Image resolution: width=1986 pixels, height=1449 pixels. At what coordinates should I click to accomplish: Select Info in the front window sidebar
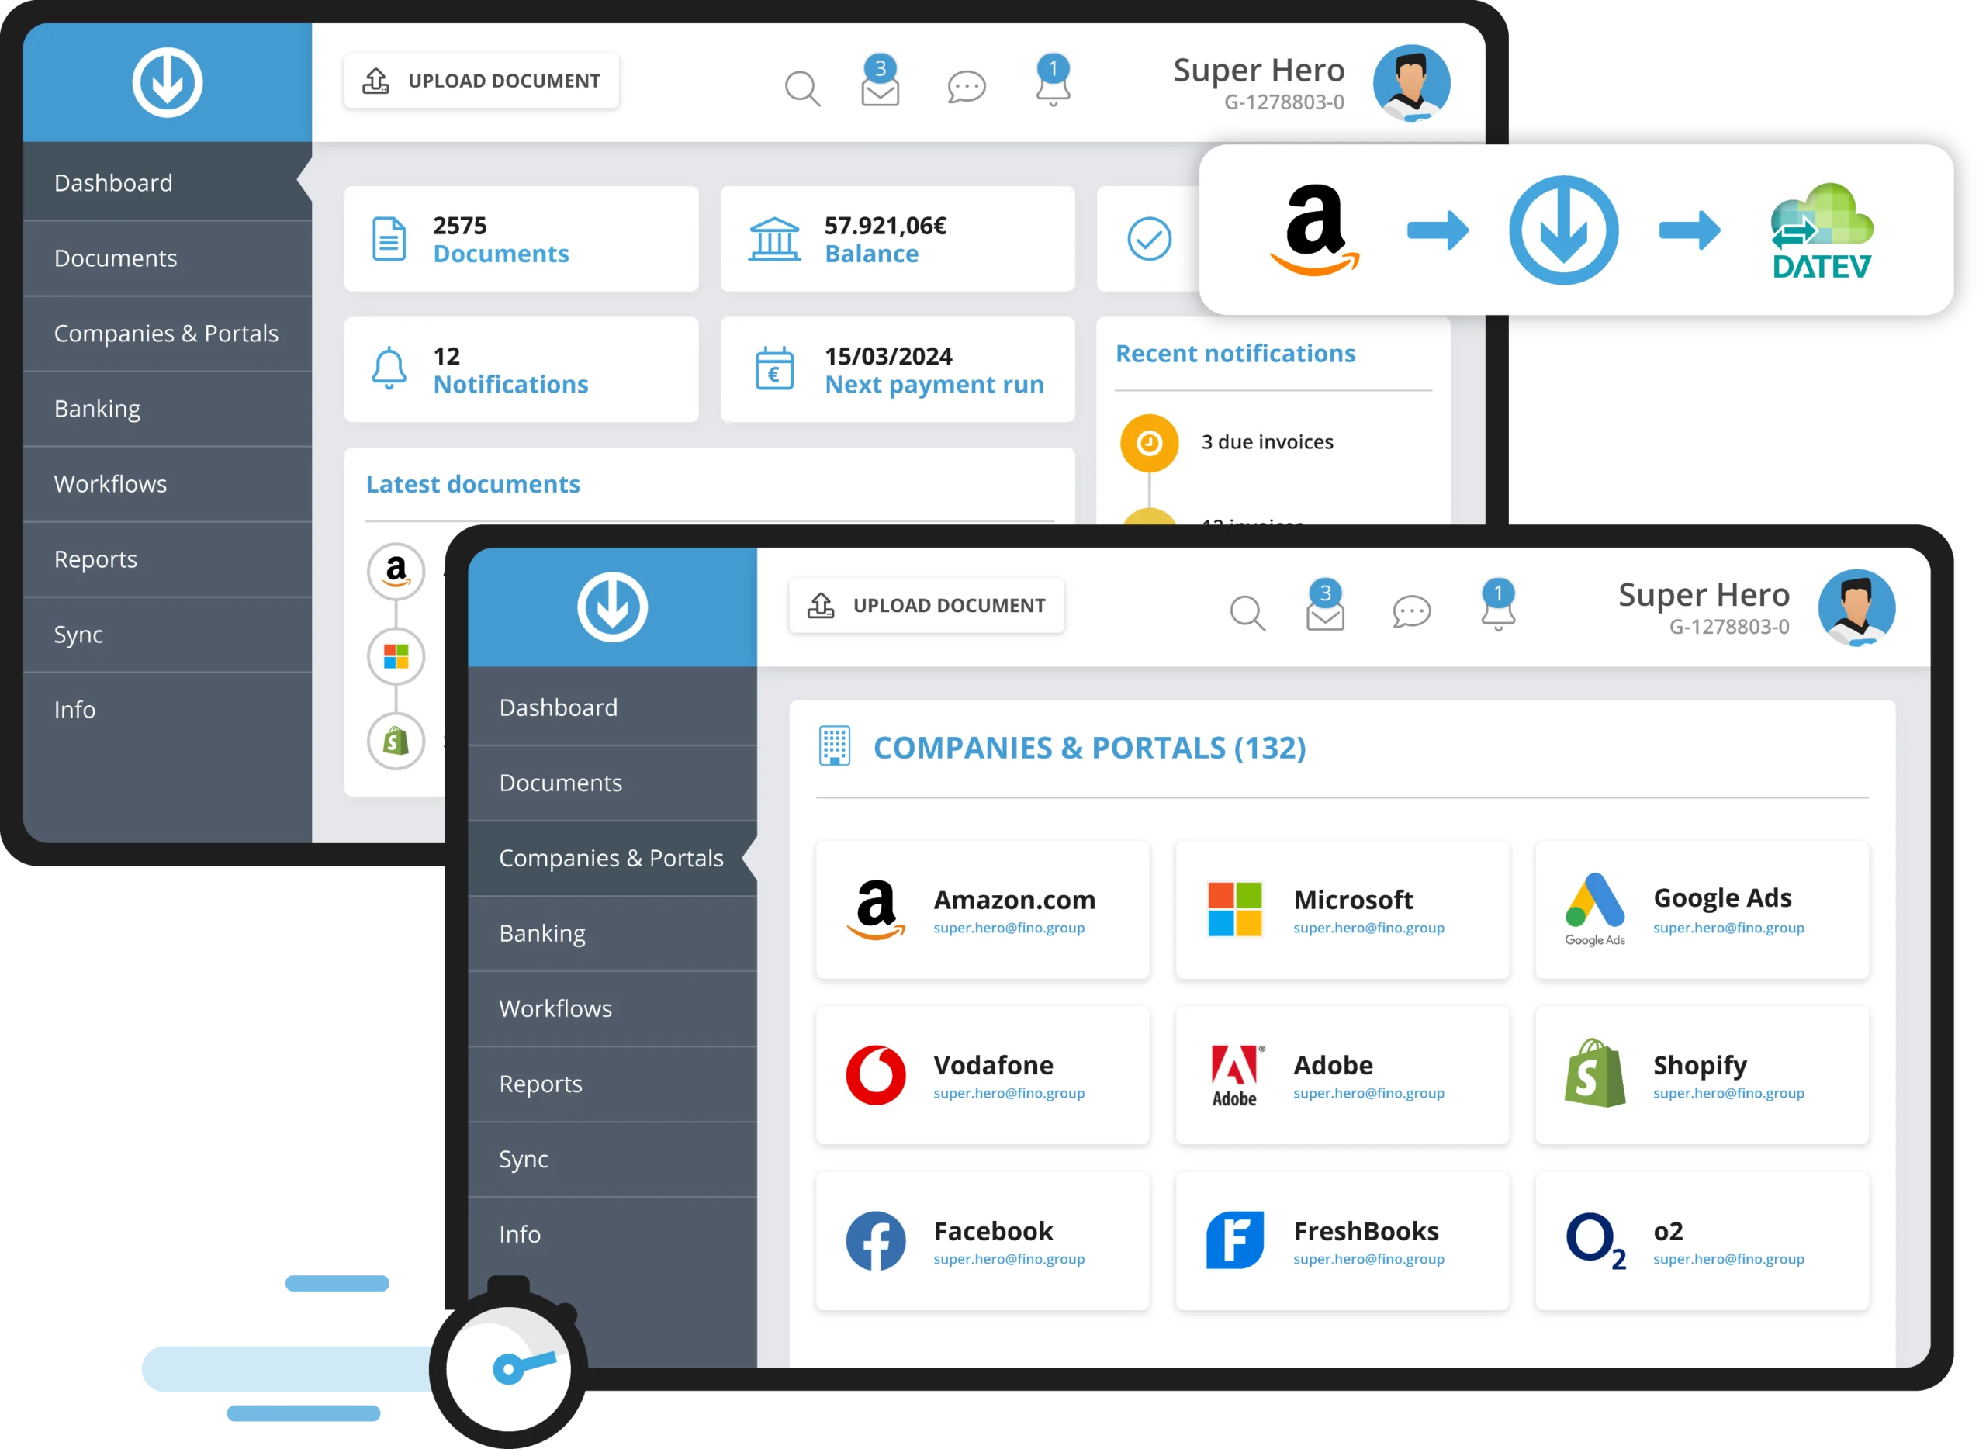(612, 1234)
